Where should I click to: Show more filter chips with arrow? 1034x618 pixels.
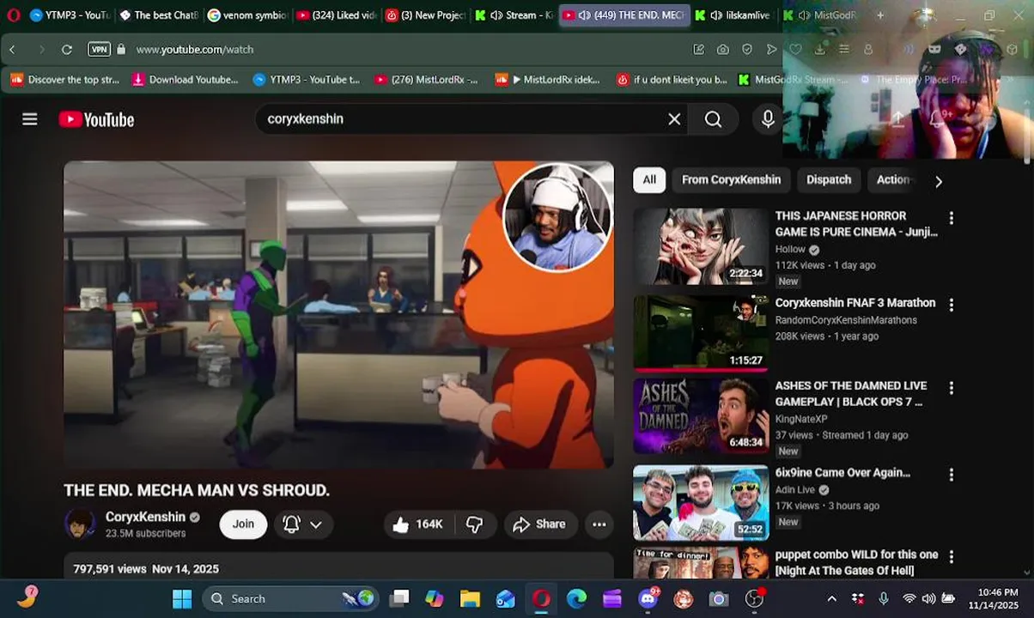(938, 181)
